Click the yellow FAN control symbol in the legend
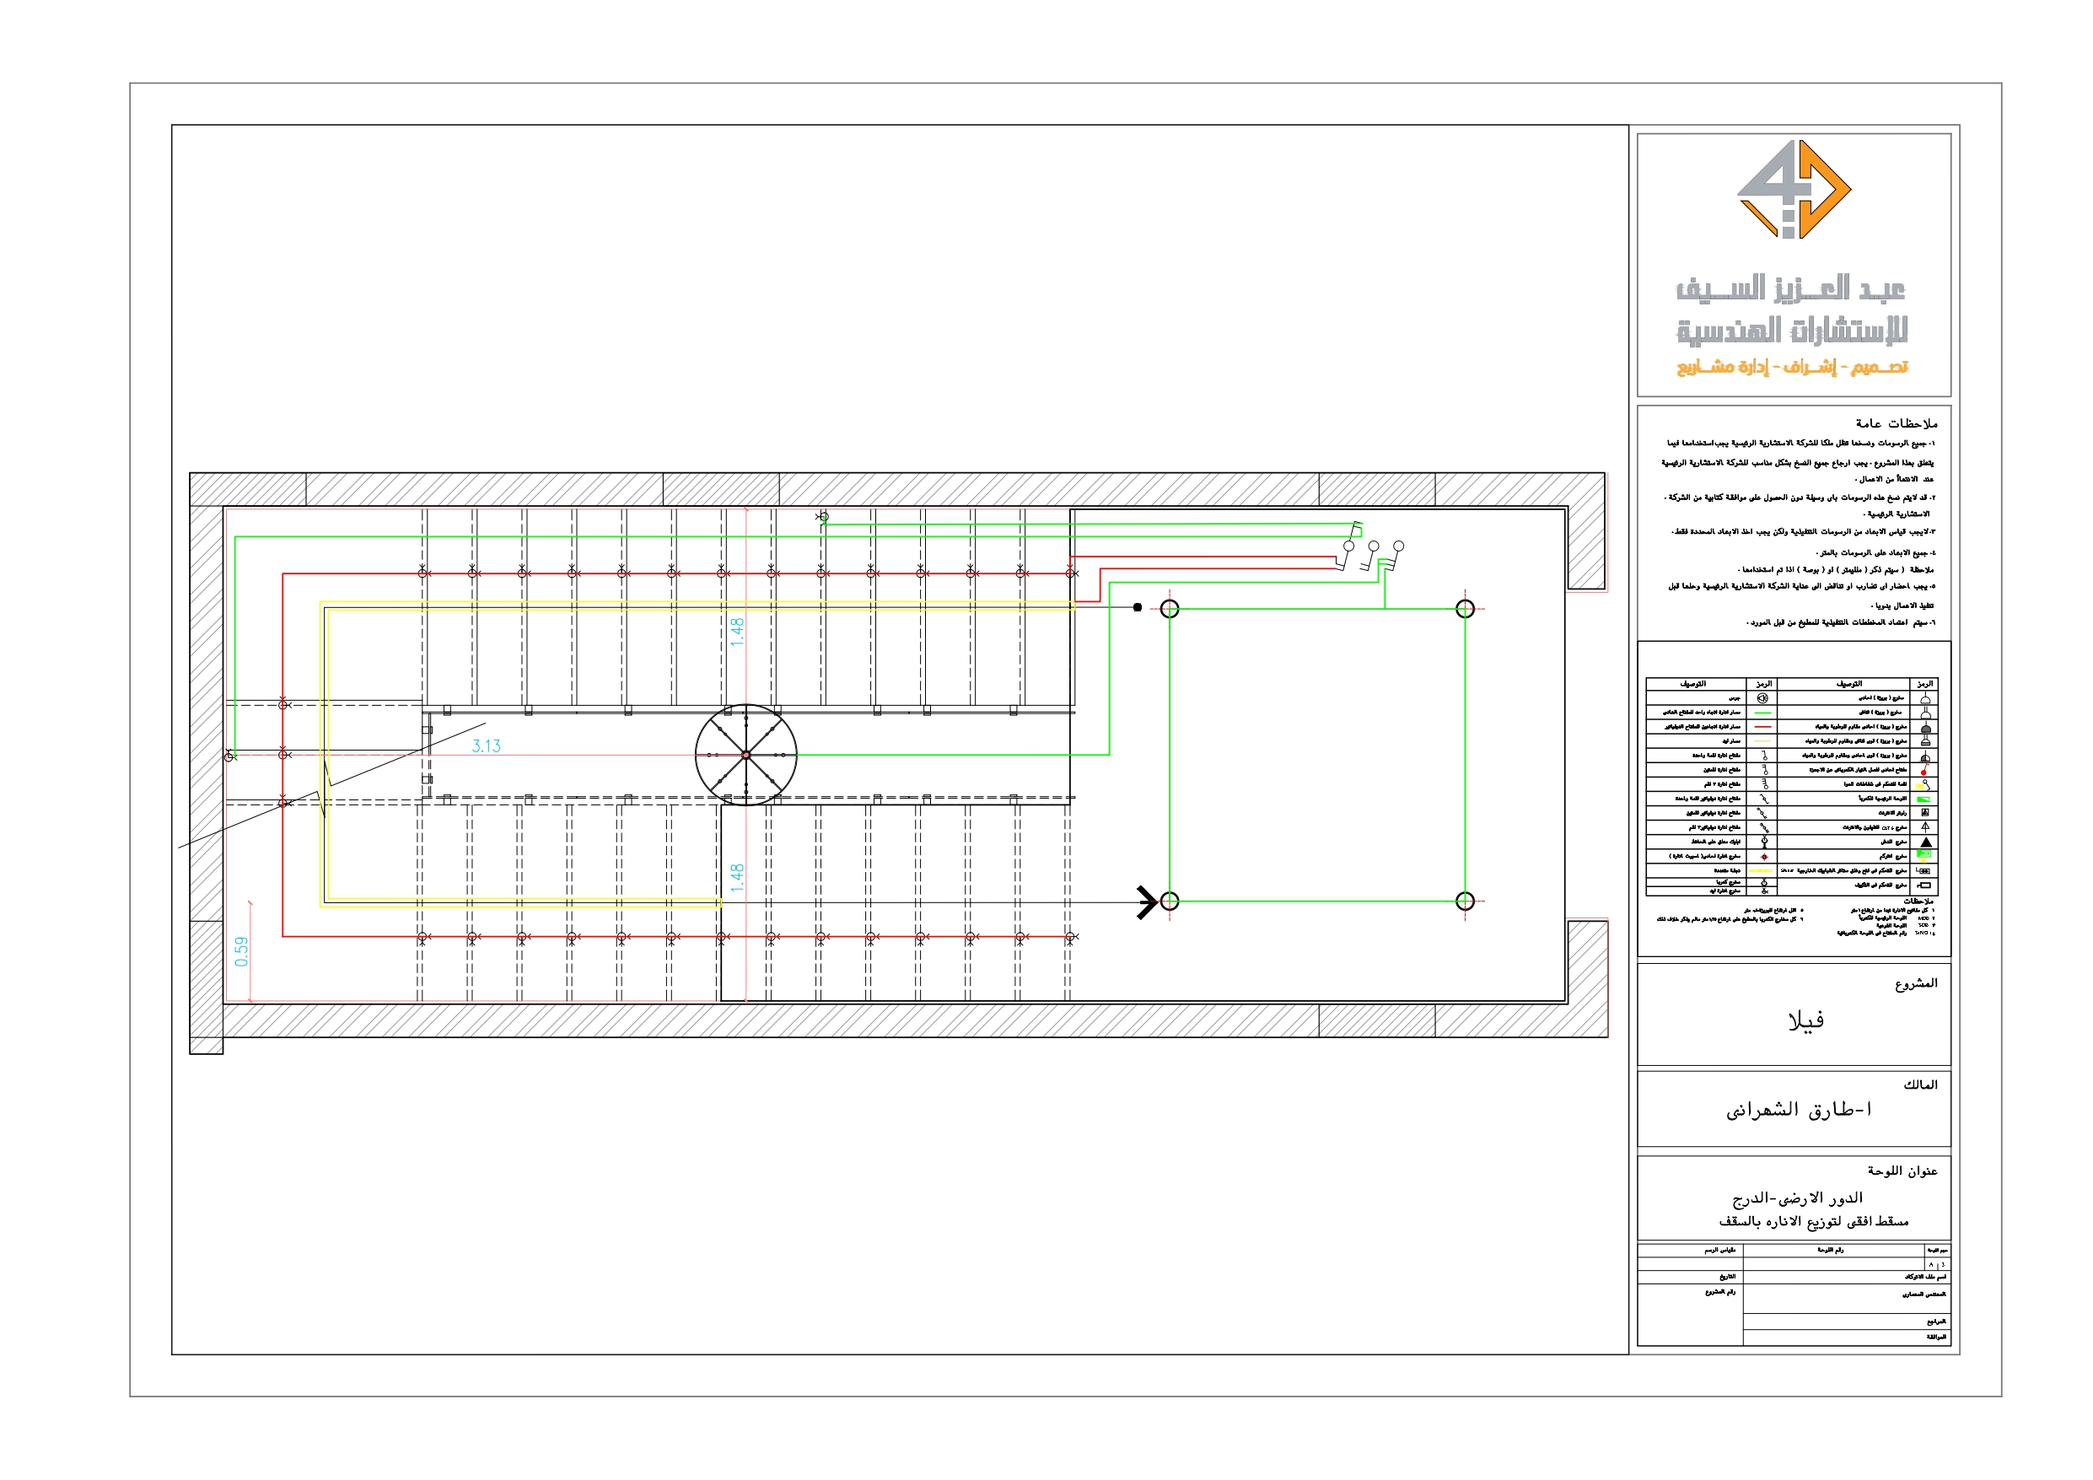The height and width of the screenshot is (1480, 2093). pyautogui.click(x=1924, y=785)
